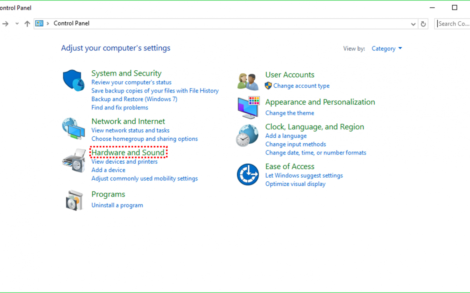Click the shield icon beside Change account type
Image resolution: width=470 pixels, height=293 pixels.
pyautogui.click(x=268, y=86)
